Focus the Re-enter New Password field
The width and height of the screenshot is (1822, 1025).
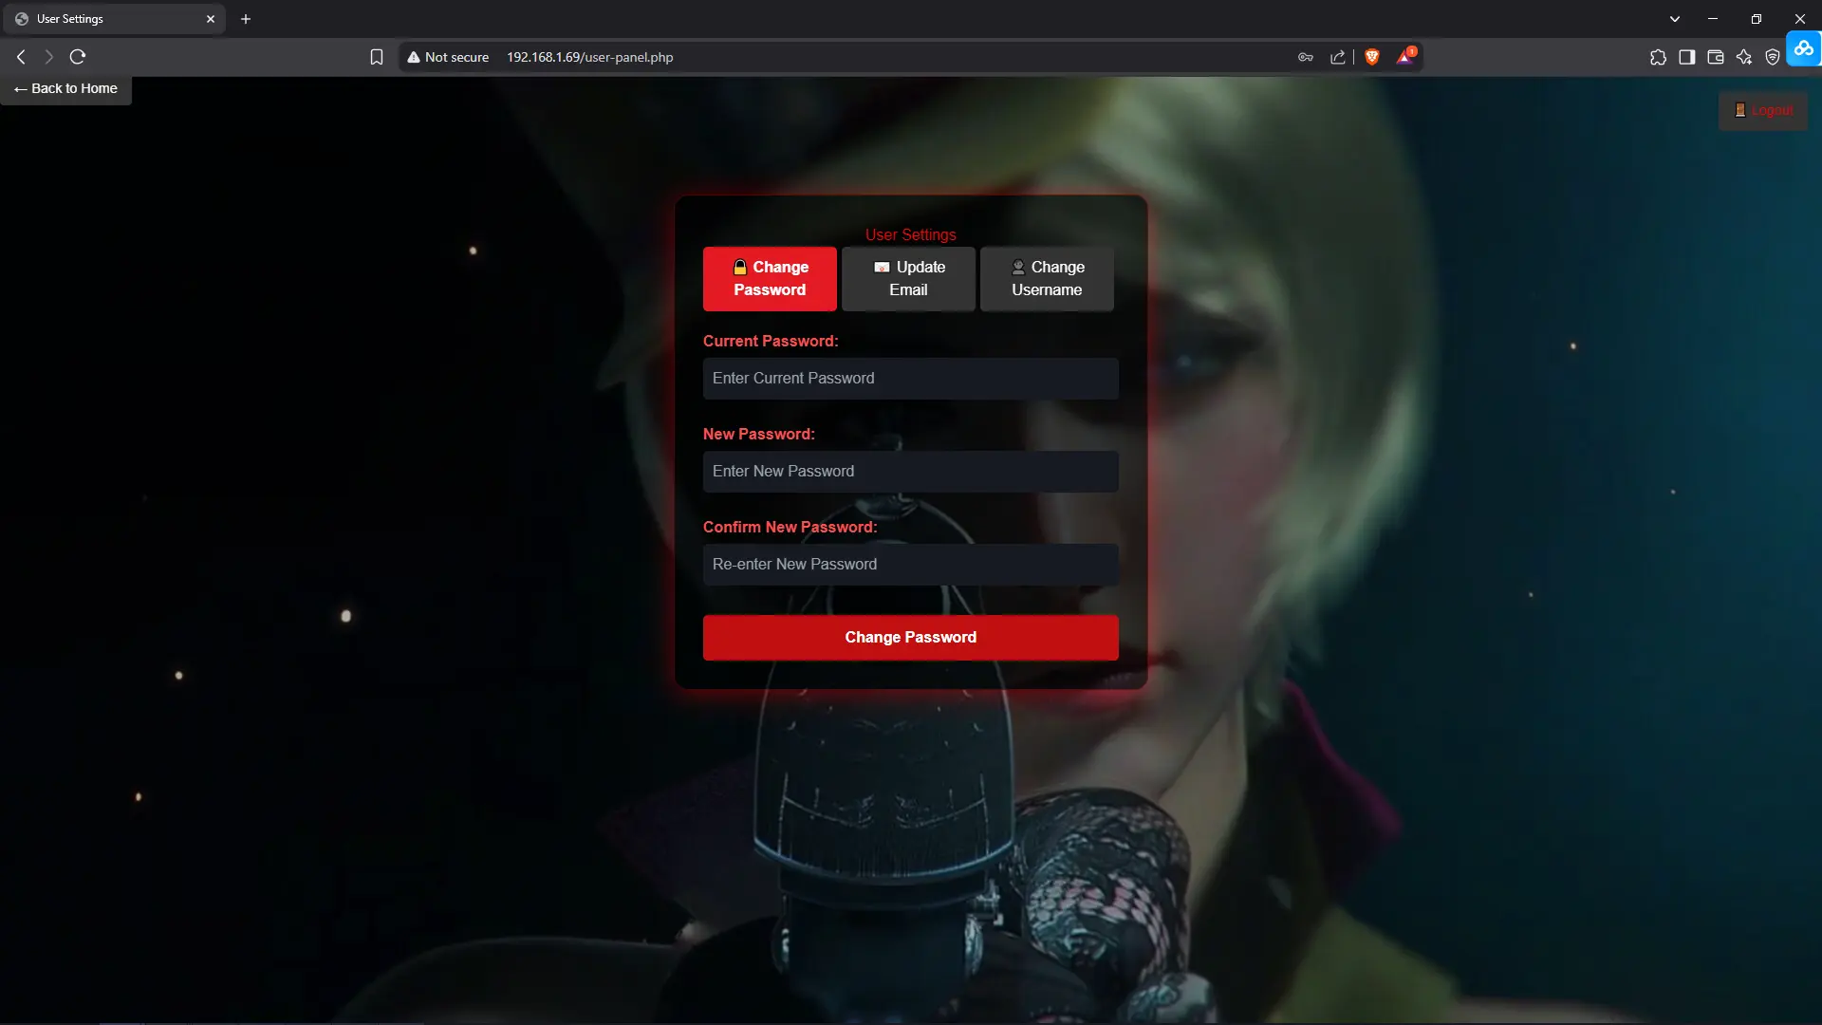pos(910,565)
